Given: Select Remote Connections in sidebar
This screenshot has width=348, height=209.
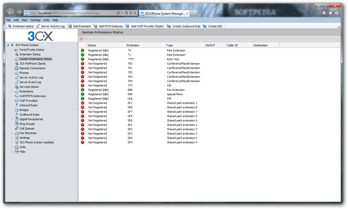Looking at the screenshot, I should [32, 68].
